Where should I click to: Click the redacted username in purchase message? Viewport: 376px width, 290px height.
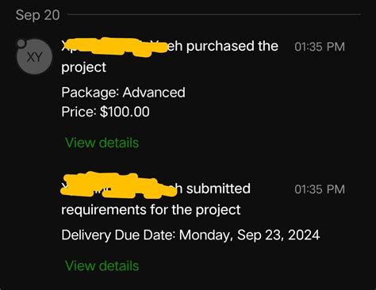[115, 48]
